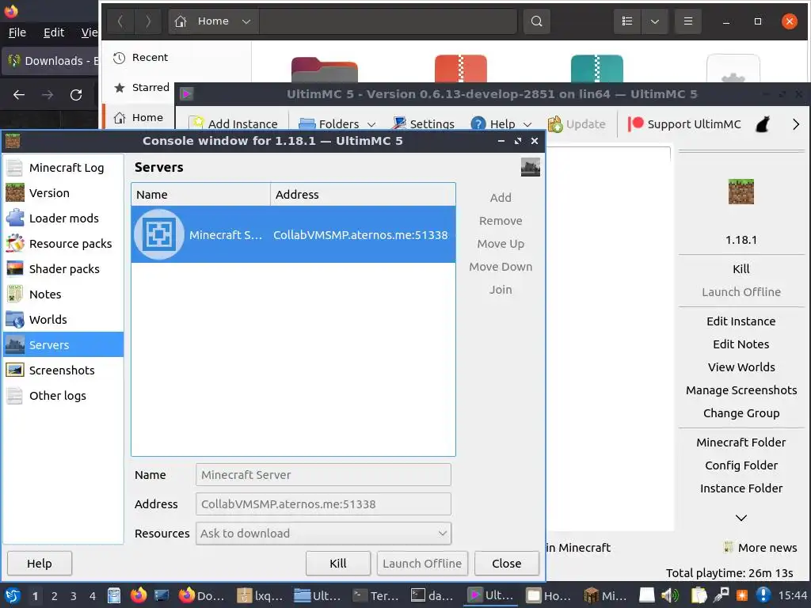Screen dimensions: 811x608
Task: Click Edit Instance in UltimMC panel
Action: tap(741, 321)
